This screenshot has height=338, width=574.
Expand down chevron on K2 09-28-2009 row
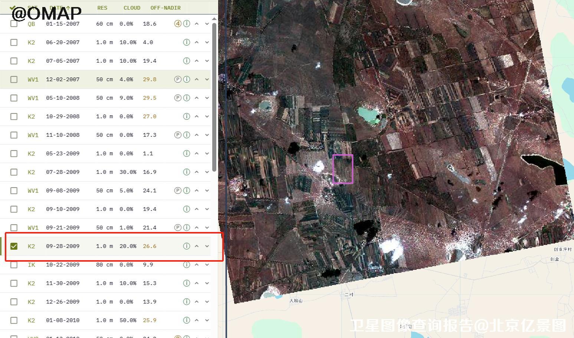point(207,246)
